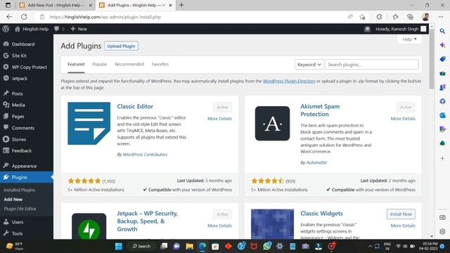Refresh the browser page
Viewport: 450px width, 253px height.
[24, 17]
